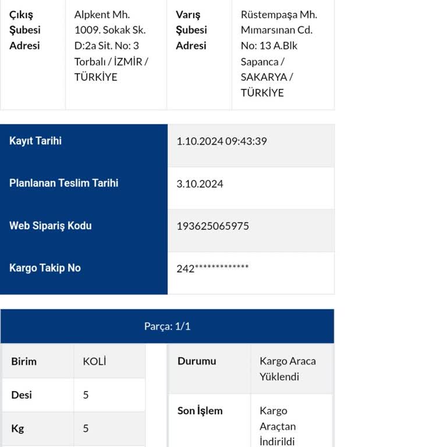Click the Desi row label

tap(22, 395)
